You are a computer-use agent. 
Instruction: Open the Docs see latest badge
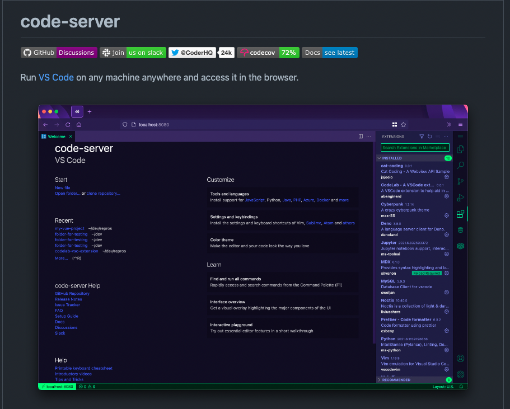[x=330, y=53]
